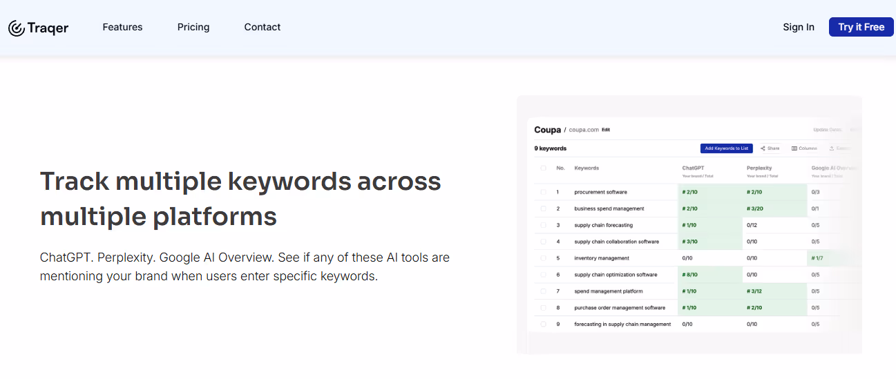This screenshot has height=379, width=896.
Task: Click the coupa.com domain text
Action: coord(584,130)
